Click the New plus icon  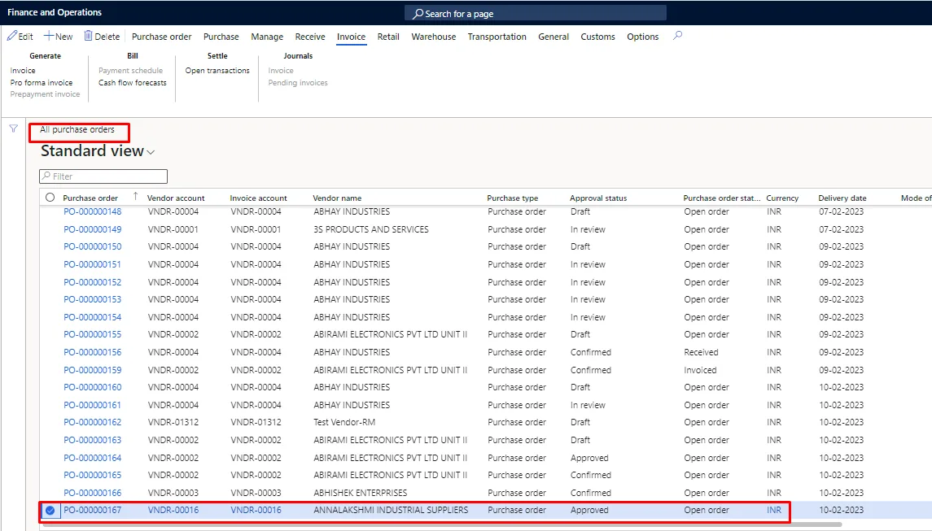[x=49, y=37]
